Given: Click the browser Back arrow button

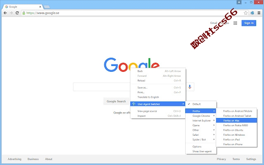Looking at the screenshot, I should pyautogui.click(x=5, y=13).
